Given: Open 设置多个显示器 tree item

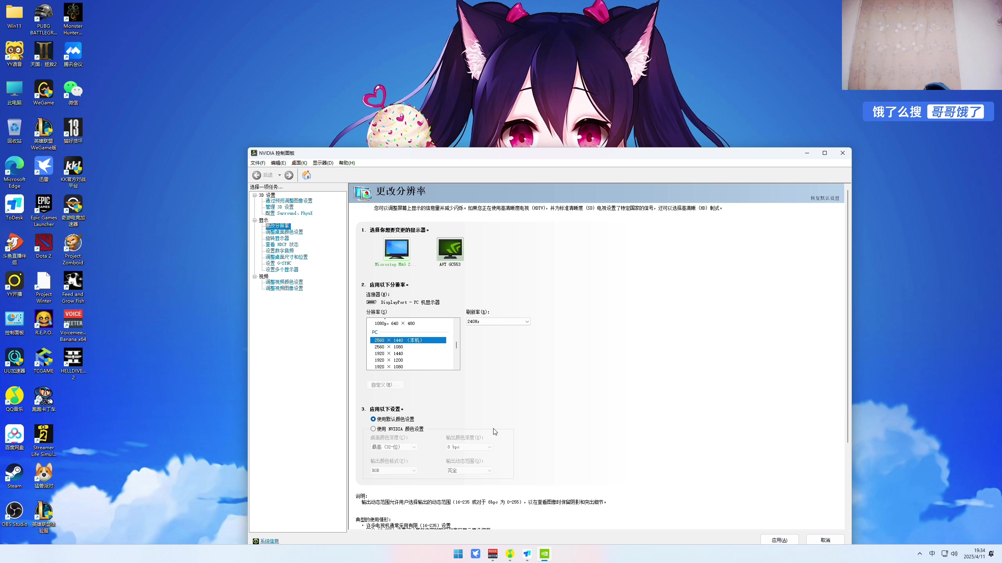Looking at the screenshot, I should coord(282,269).
